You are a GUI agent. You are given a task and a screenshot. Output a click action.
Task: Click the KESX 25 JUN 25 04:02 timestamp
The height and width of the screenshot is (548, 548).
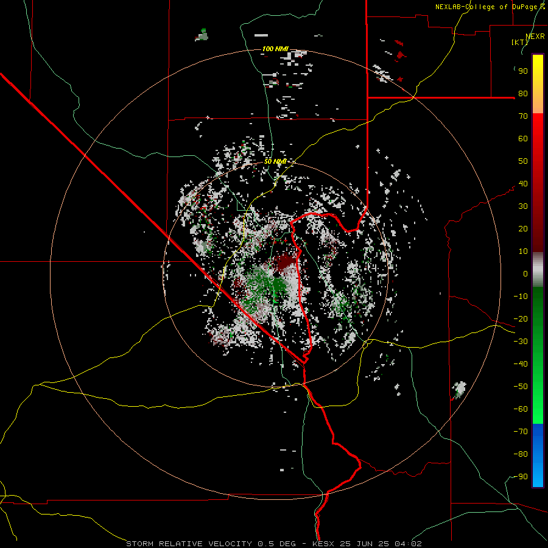point(367,544)
